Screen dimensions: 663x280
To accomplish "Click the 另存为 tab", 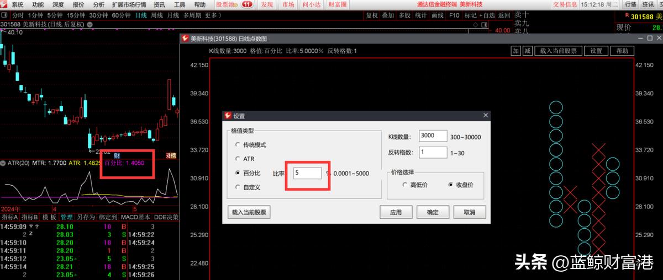I will click(x=86, y=217).
